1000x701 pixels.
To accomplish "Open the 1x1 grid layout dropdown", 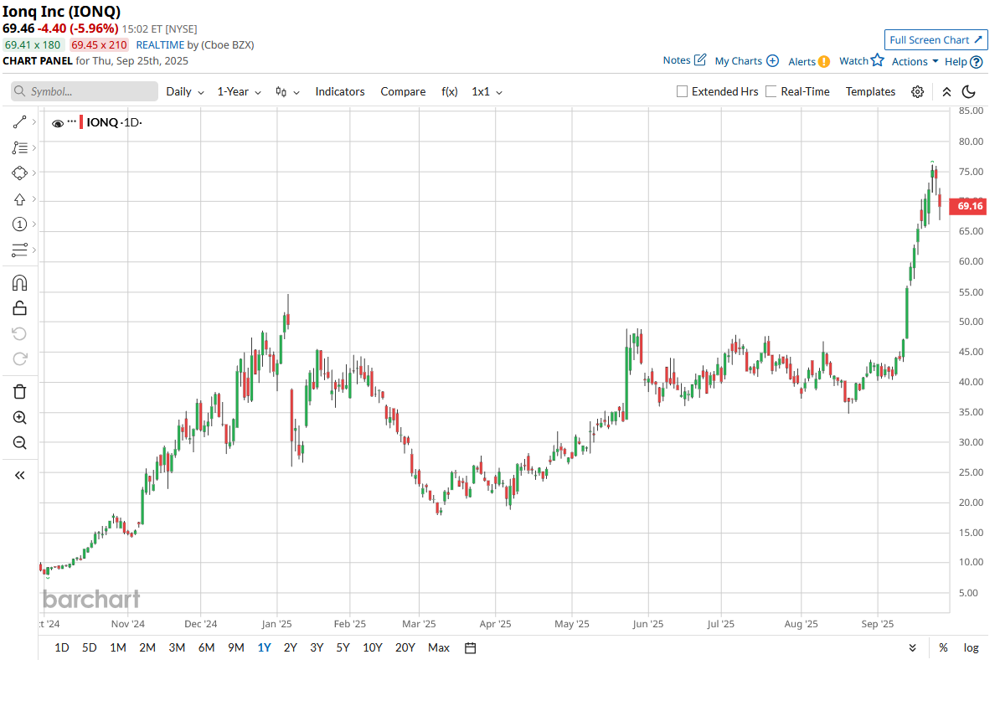I will (487, 92).
